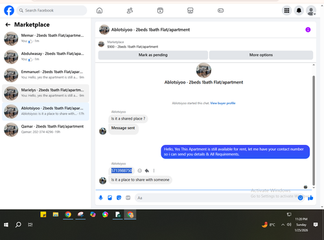Open the Friends icon in top navigation
Image resolution: width=324 pixels, height=240 pixels.
(x=130, y=10)
